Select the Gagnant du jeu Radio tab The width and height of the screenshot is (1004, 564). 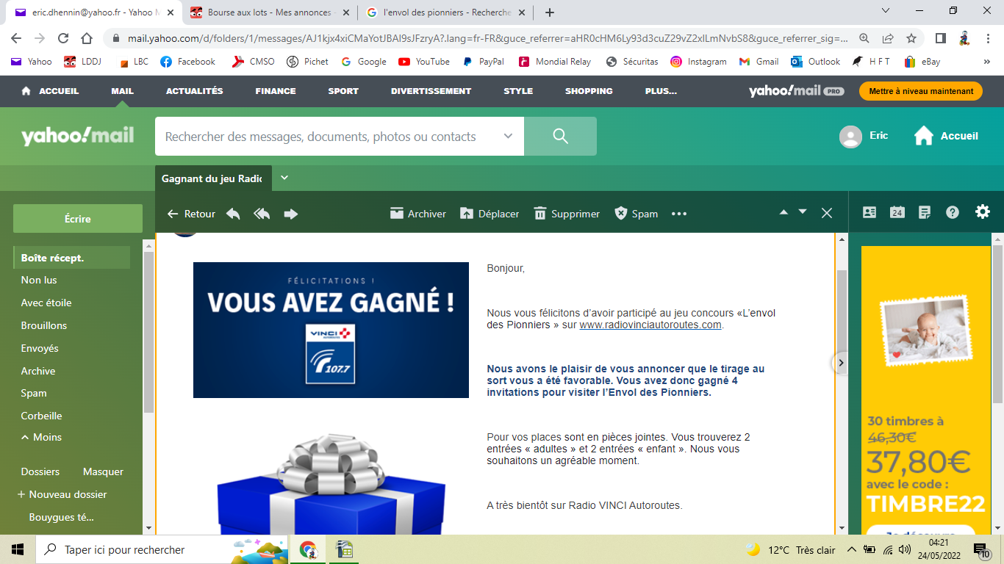213,178
